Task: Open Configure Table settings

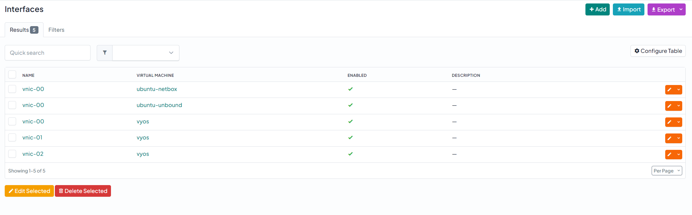Action: pos(658,51)
